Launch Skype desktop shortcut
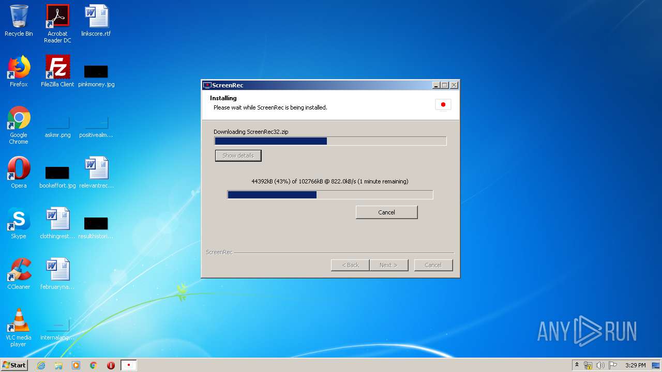This screenshot has width=662, height=372. [19, 223]
